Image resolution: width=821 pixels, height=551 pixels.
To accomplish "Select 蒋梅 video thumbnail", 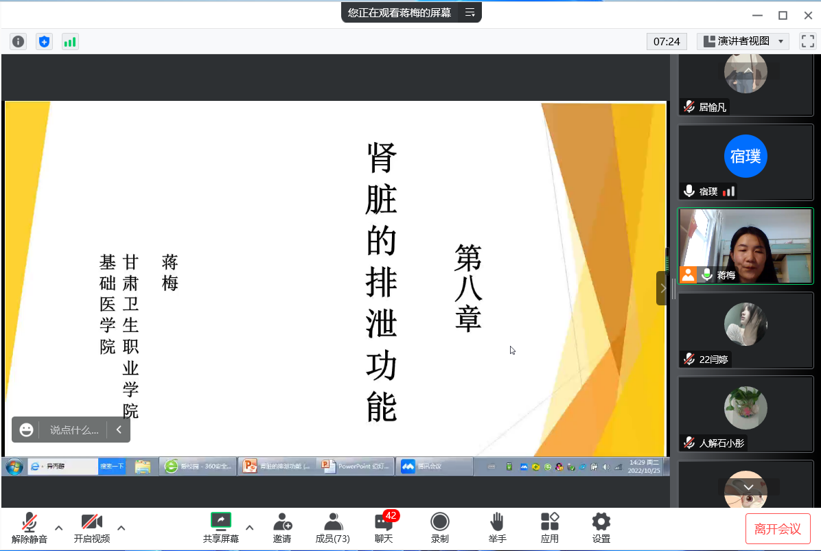I will click(745, 246).
